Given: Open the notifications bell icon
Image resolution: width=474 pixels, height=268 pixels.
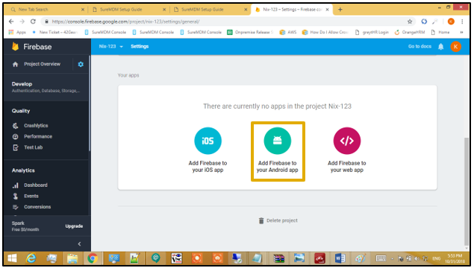Looking at the screenshot, I should pyautogui.click(x=440, y=46).
